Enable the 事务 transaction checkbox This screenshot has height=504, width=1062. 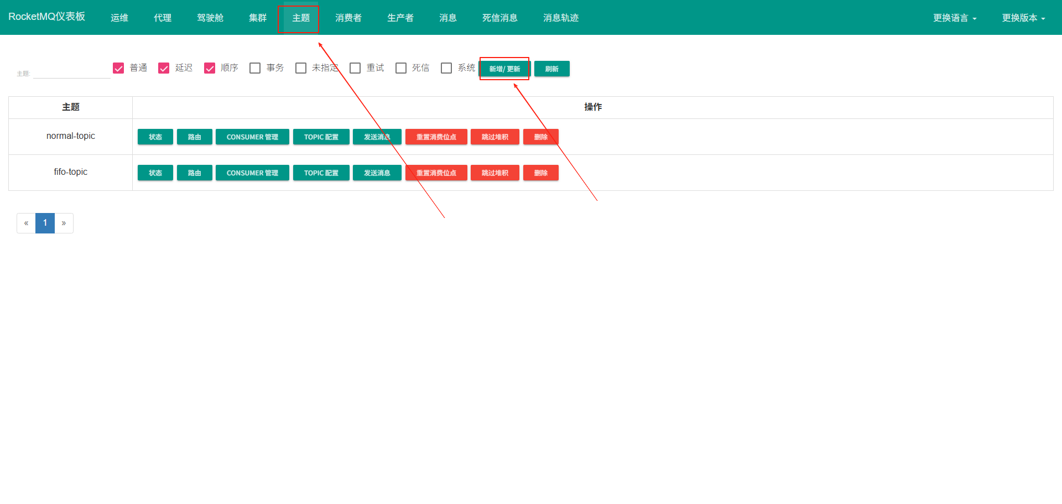point(255,68)
